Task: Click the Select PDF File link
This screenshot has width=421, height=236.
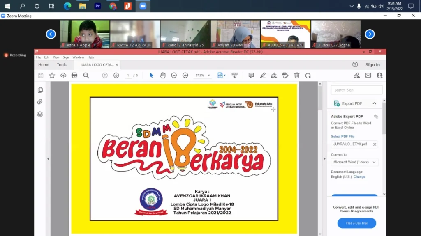Action: [x=342, y=137]
